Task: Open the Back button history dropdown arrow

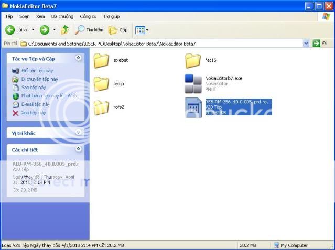Action: (33, 30)
